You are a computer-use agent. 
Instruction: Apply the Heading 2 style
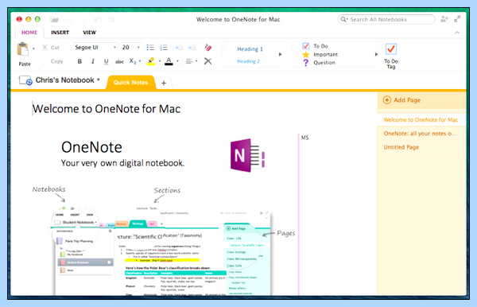click(x=248, y=61)
